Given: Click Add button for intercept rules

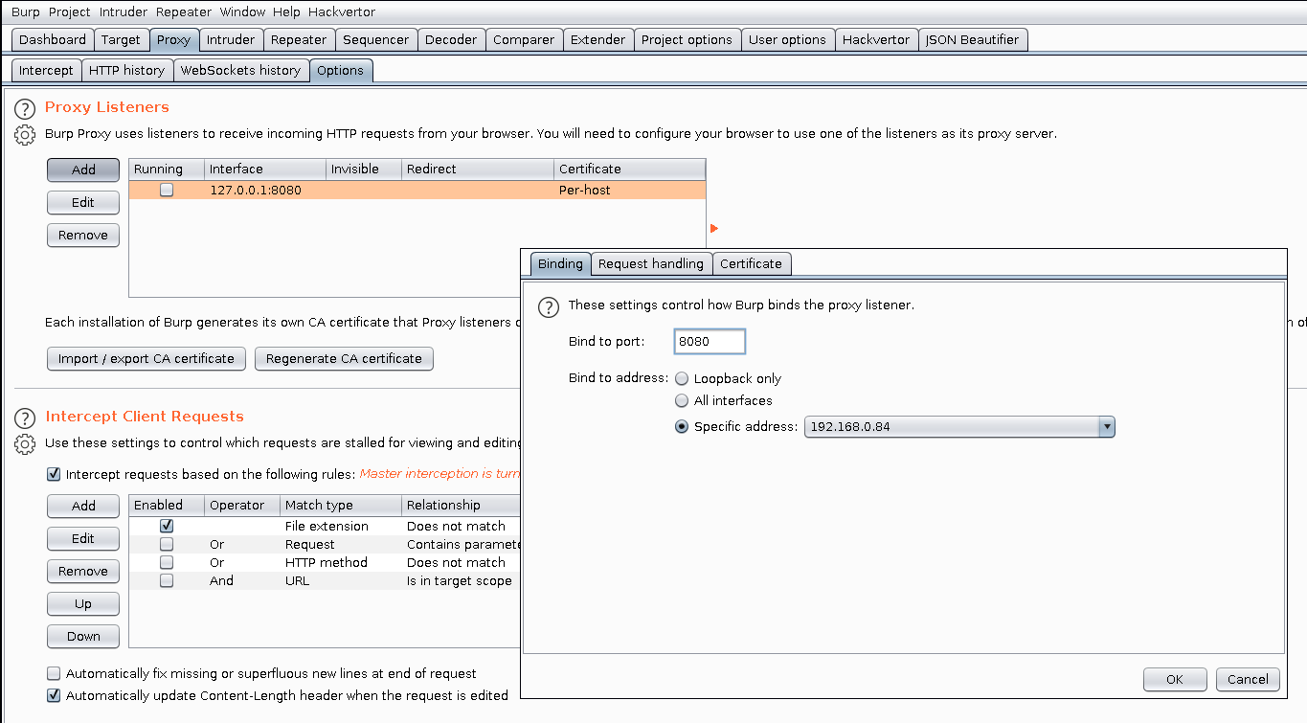Looking at the screenshot, I should 83,506.
